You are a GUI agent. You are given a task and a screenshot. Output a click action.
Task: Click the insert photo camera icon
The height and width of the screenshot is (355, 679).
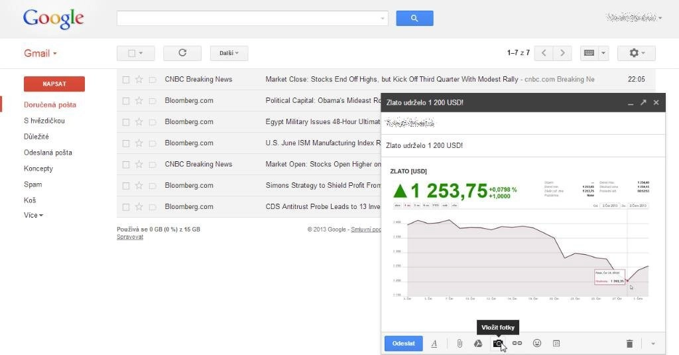tap(498, 343)
